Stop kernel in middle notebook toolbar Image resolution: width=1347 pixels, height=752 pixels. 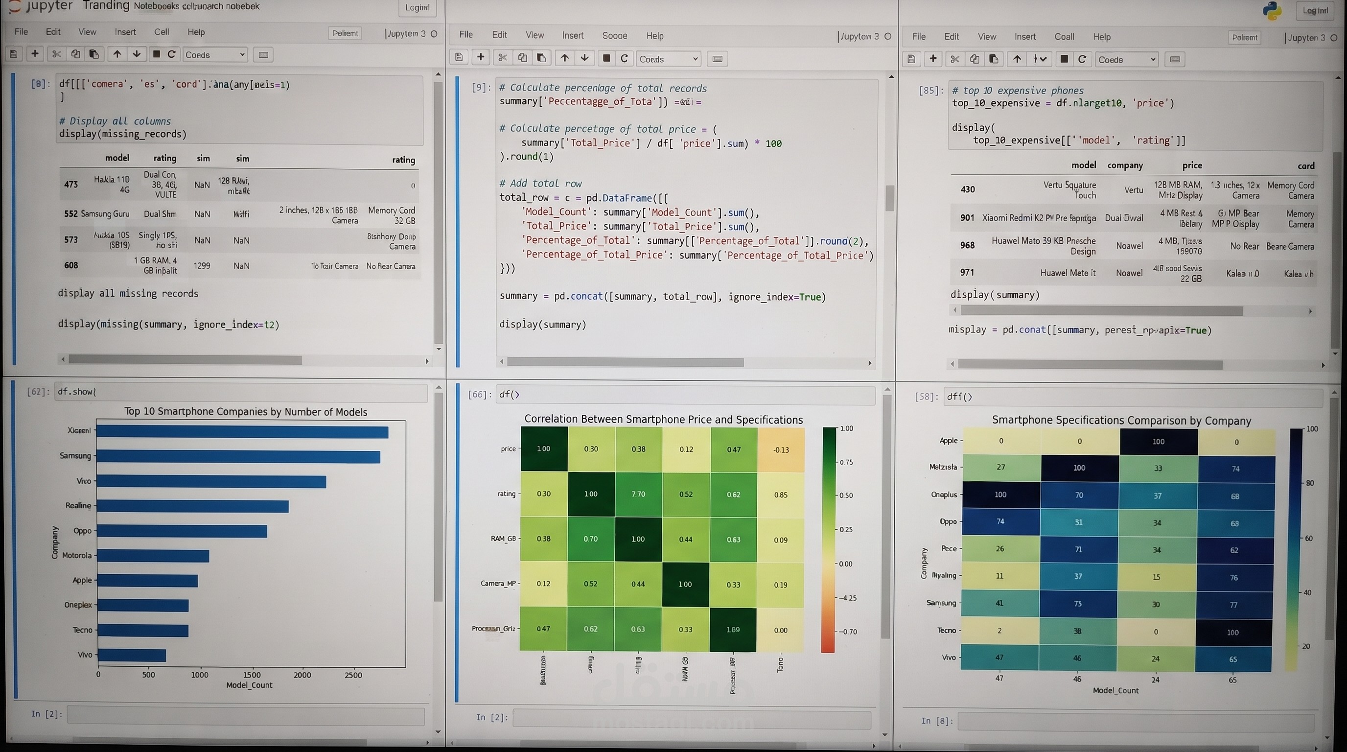point(606,58)
